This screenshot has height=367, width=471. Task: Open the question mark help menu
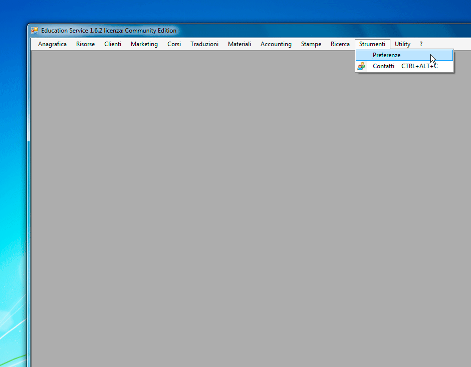[421, 44]
